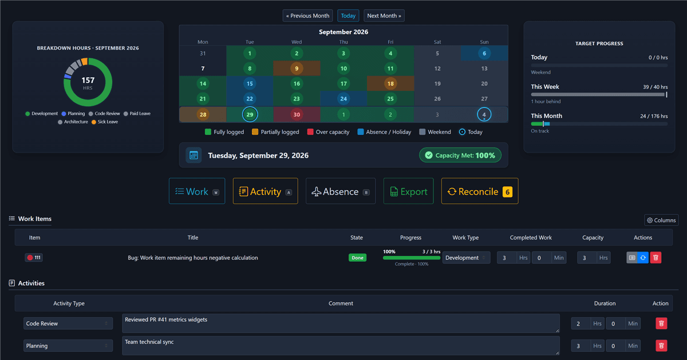Go to Previous Month
The height and width of the screenshot is (360, 687).
(x=308, y=16)
